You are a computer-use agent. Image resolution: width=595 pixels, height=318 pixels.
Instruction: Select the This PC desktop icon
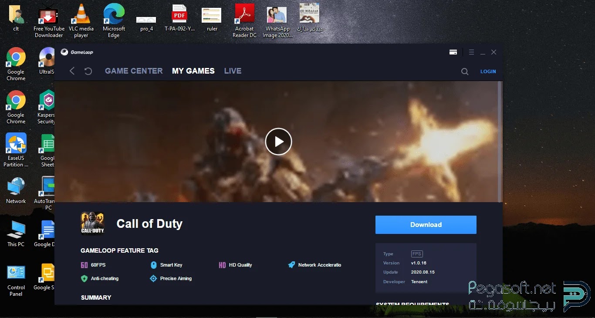(x=16, y=234)
